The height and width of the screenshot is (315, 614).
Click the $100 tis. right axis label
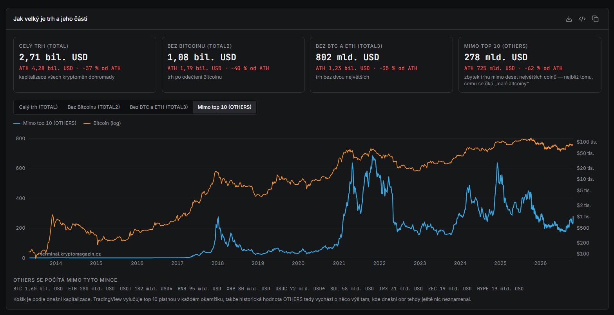pos(587,142)
